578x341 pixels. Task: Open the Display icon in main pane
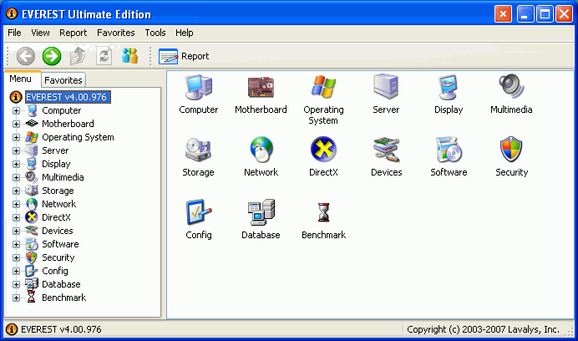(449, 88)
